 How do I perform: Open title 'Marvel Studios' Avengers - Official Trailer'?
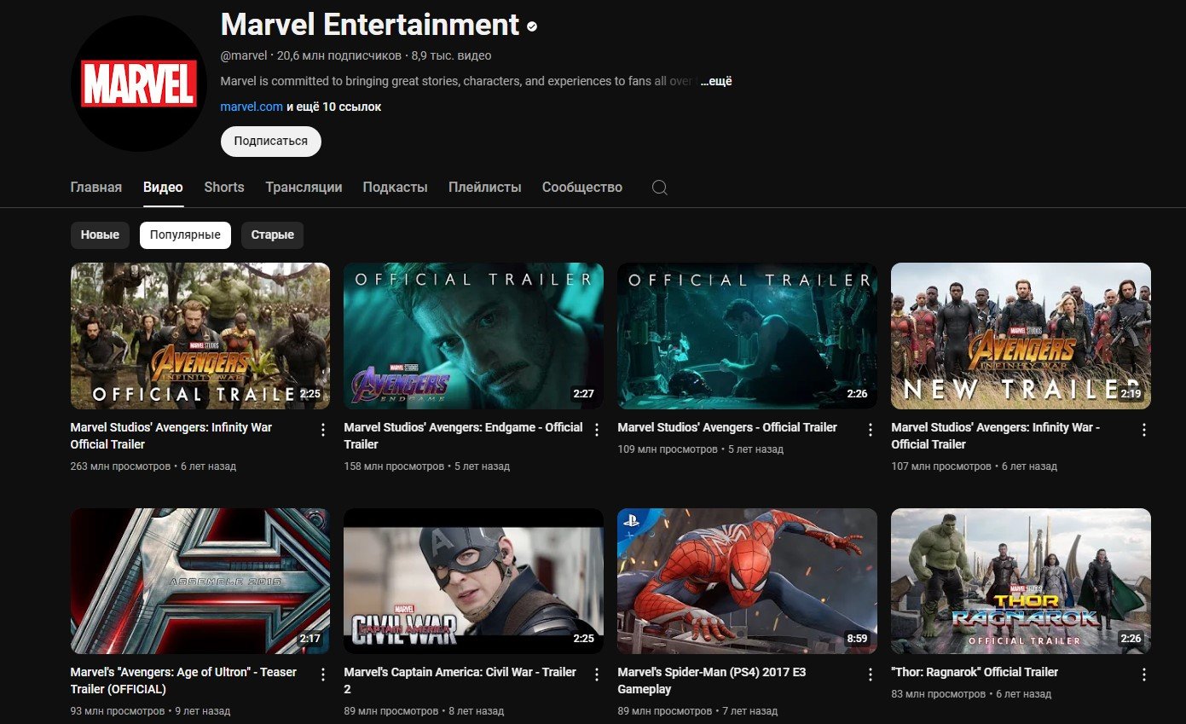[x=727, y=427]
